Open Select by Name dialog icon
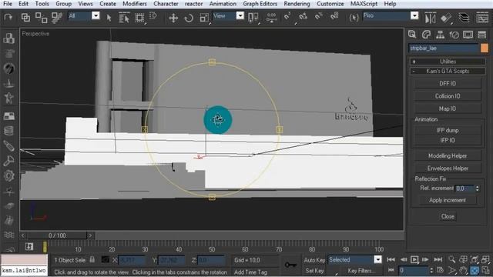Image resolution: width=493 pixels, height=277 pixels. coord(124,18)
